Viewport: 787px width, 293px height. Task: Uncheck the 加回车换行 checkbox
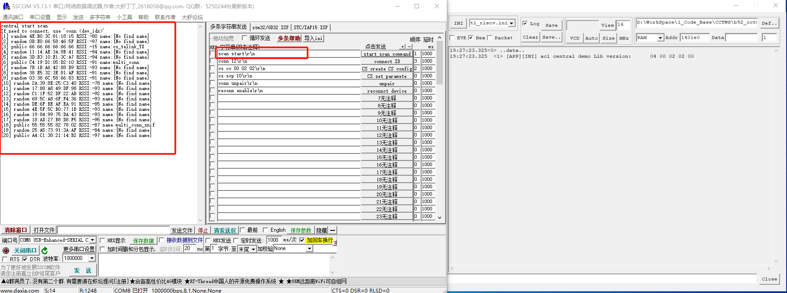(302, 240)
